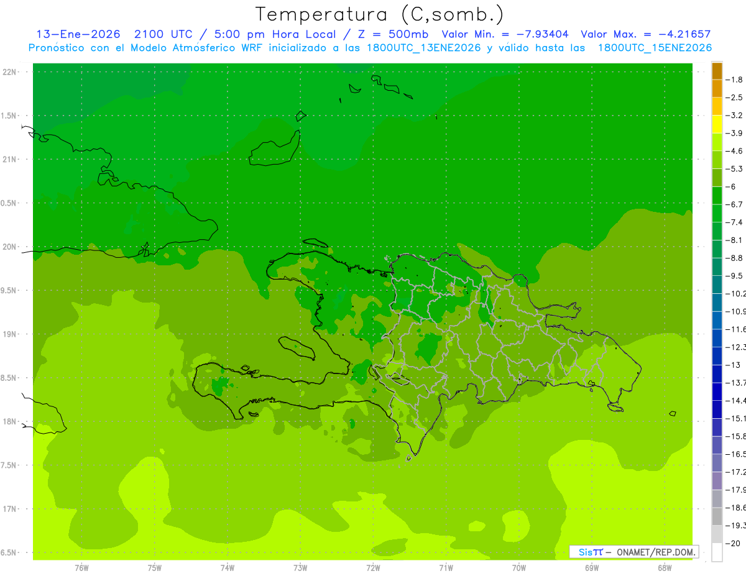Click the '72W' longitude label
Viewport: 746px width, 576px height.
click(x=373, y=568)
